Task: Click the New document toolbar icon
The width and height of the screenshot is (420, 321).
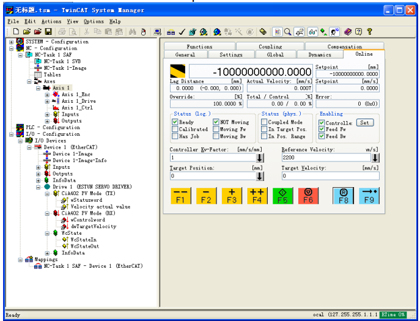Action: 16,32
